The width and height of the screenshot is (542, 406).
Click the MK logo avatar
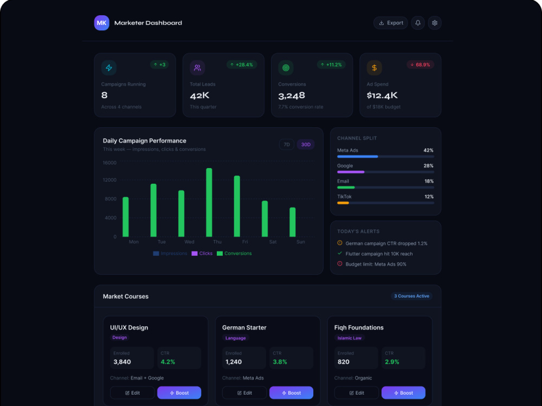102,23
